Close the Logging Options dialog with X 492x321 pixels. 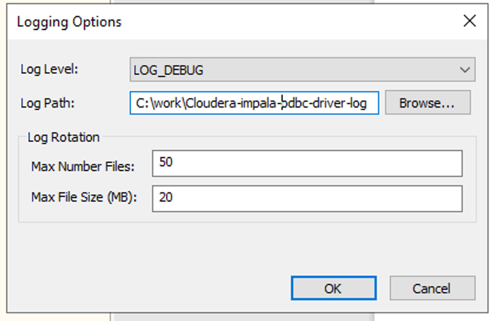pyautogui.click(x=469, y=22)
